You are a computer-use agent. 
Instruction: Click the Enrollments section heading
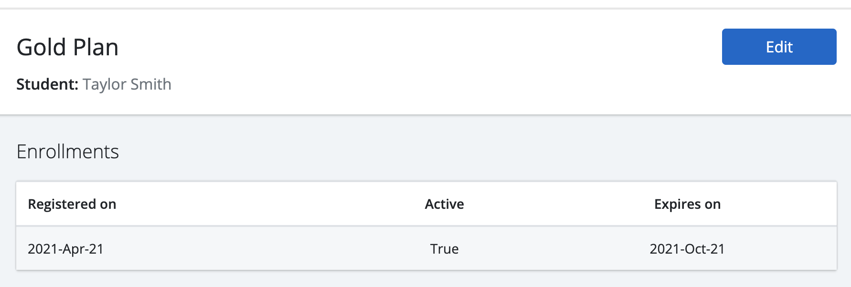point(67,152)
